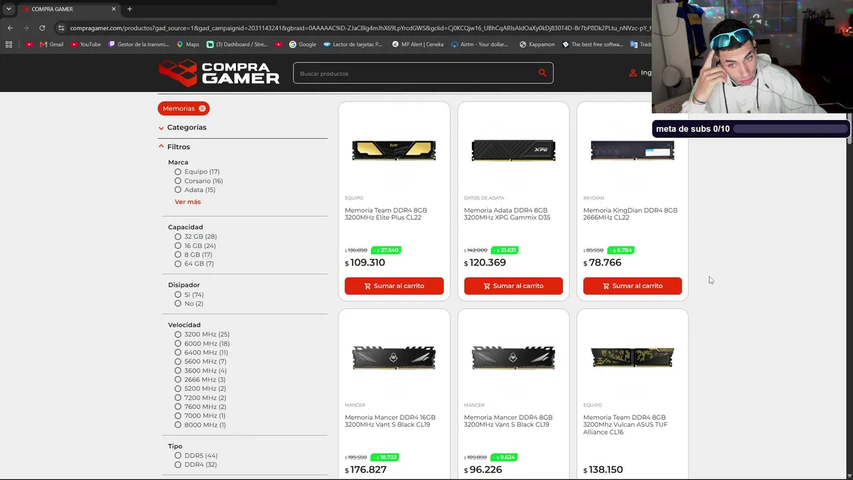This screenshot has width=853, height=480.
Task: Select Disipador Si (74) option
Action: click(178, 295)
